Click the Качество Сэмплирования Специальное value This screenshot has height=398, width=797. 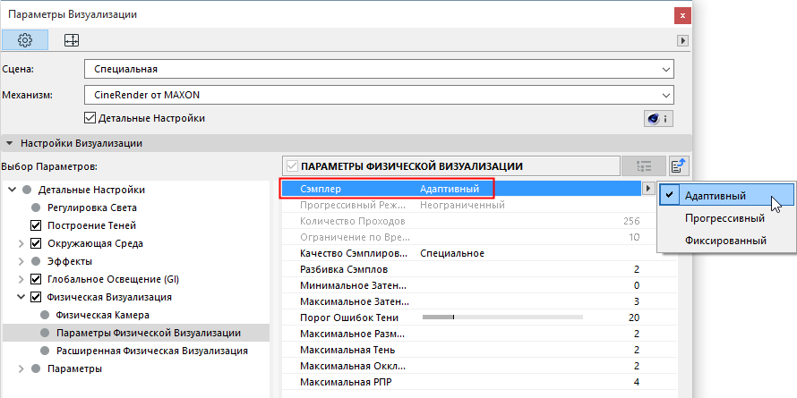(x=452, y=253)
